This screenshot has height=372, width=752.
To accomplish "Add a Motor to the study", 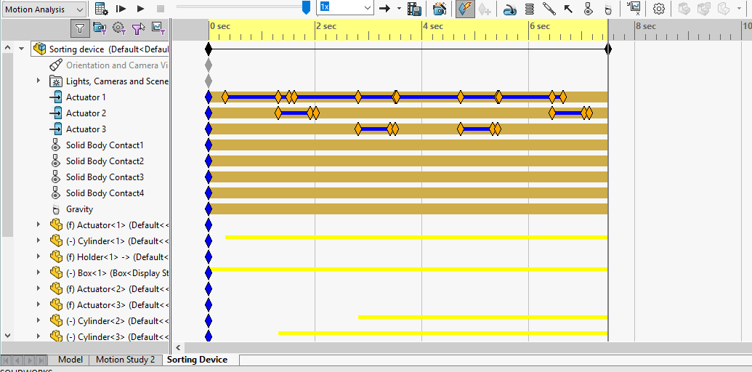I will point(510,9).
